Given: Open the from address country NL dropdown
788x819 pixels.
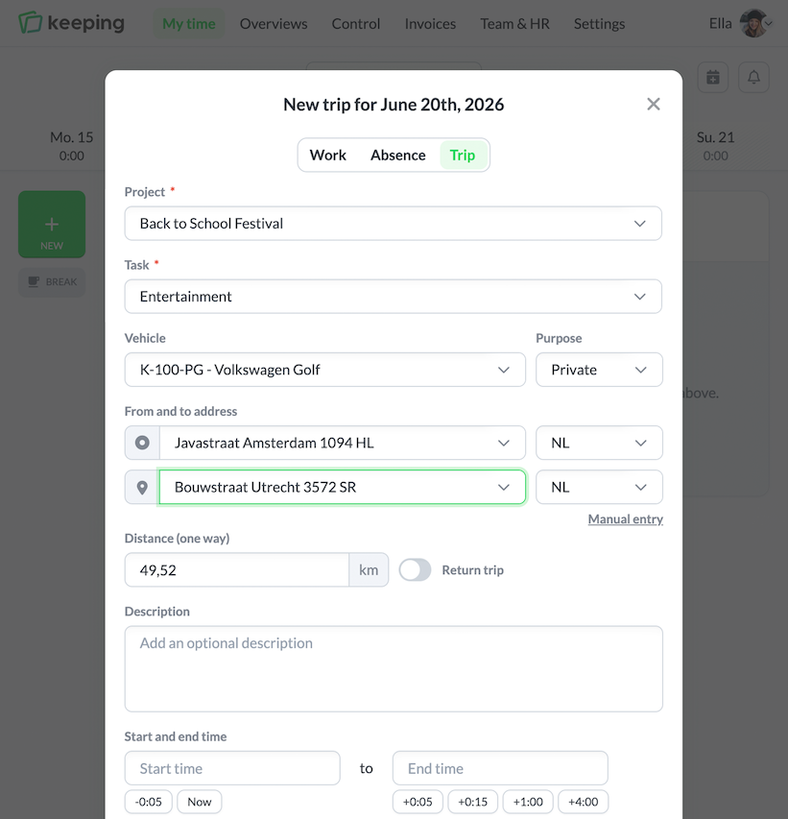Looking at the screenshot, I should [599, 443].
